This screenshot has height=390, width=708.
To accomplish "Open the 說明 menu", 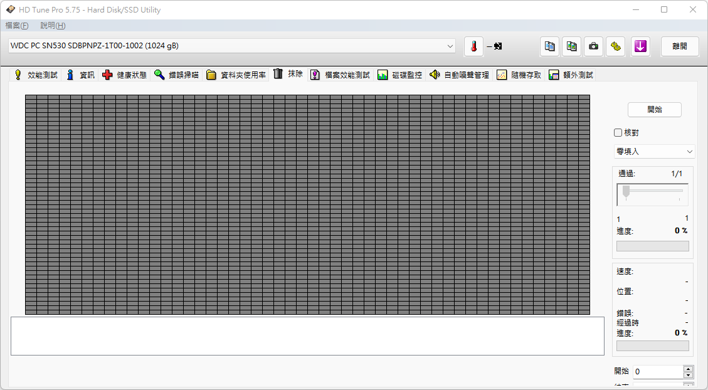I will pyautogui.click(x=53, y=26).
